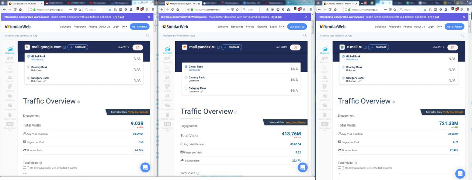Screen dimensions: 472x180
Task: Click 721.33M total visits value
Action: pos(448,123)
